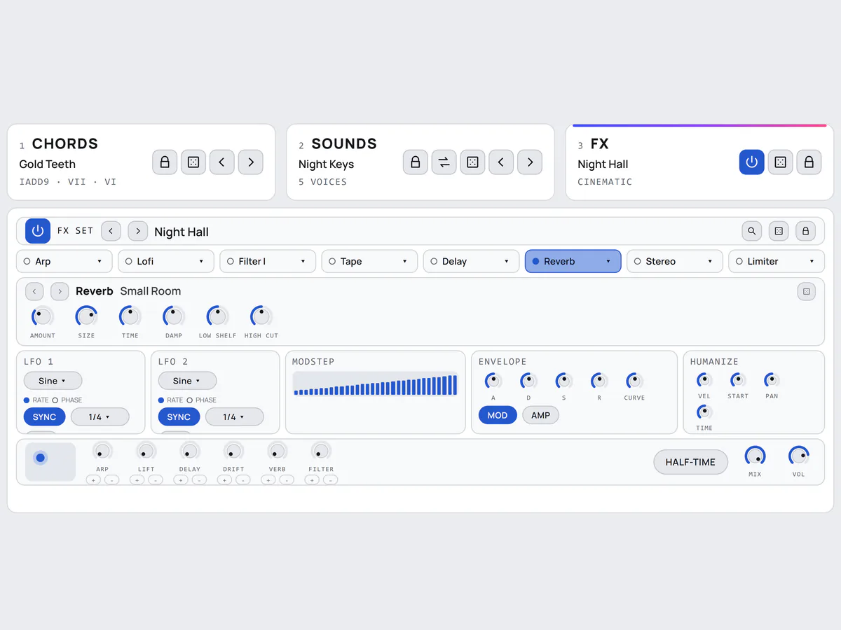The image size is (841, 630).
Task: Disable the Reverb effect blue indicator
Action: tap(535, 261)
